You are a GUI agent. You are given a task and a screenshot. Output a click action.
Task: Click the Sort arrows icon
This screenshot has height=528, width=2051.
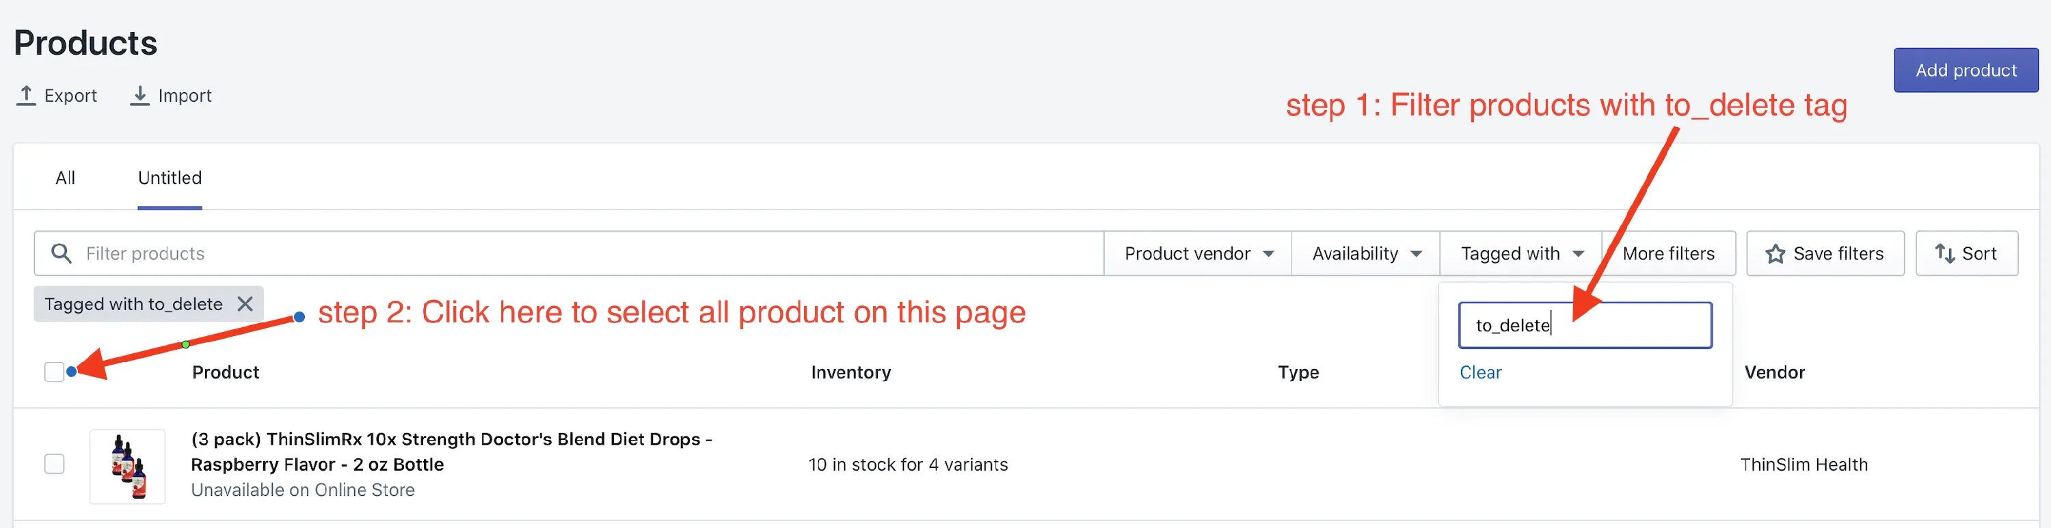pos(1944,253)
